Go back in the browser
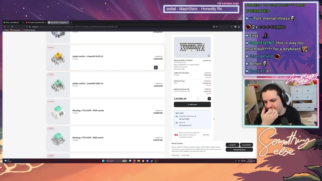 click(x=5, y=27)
